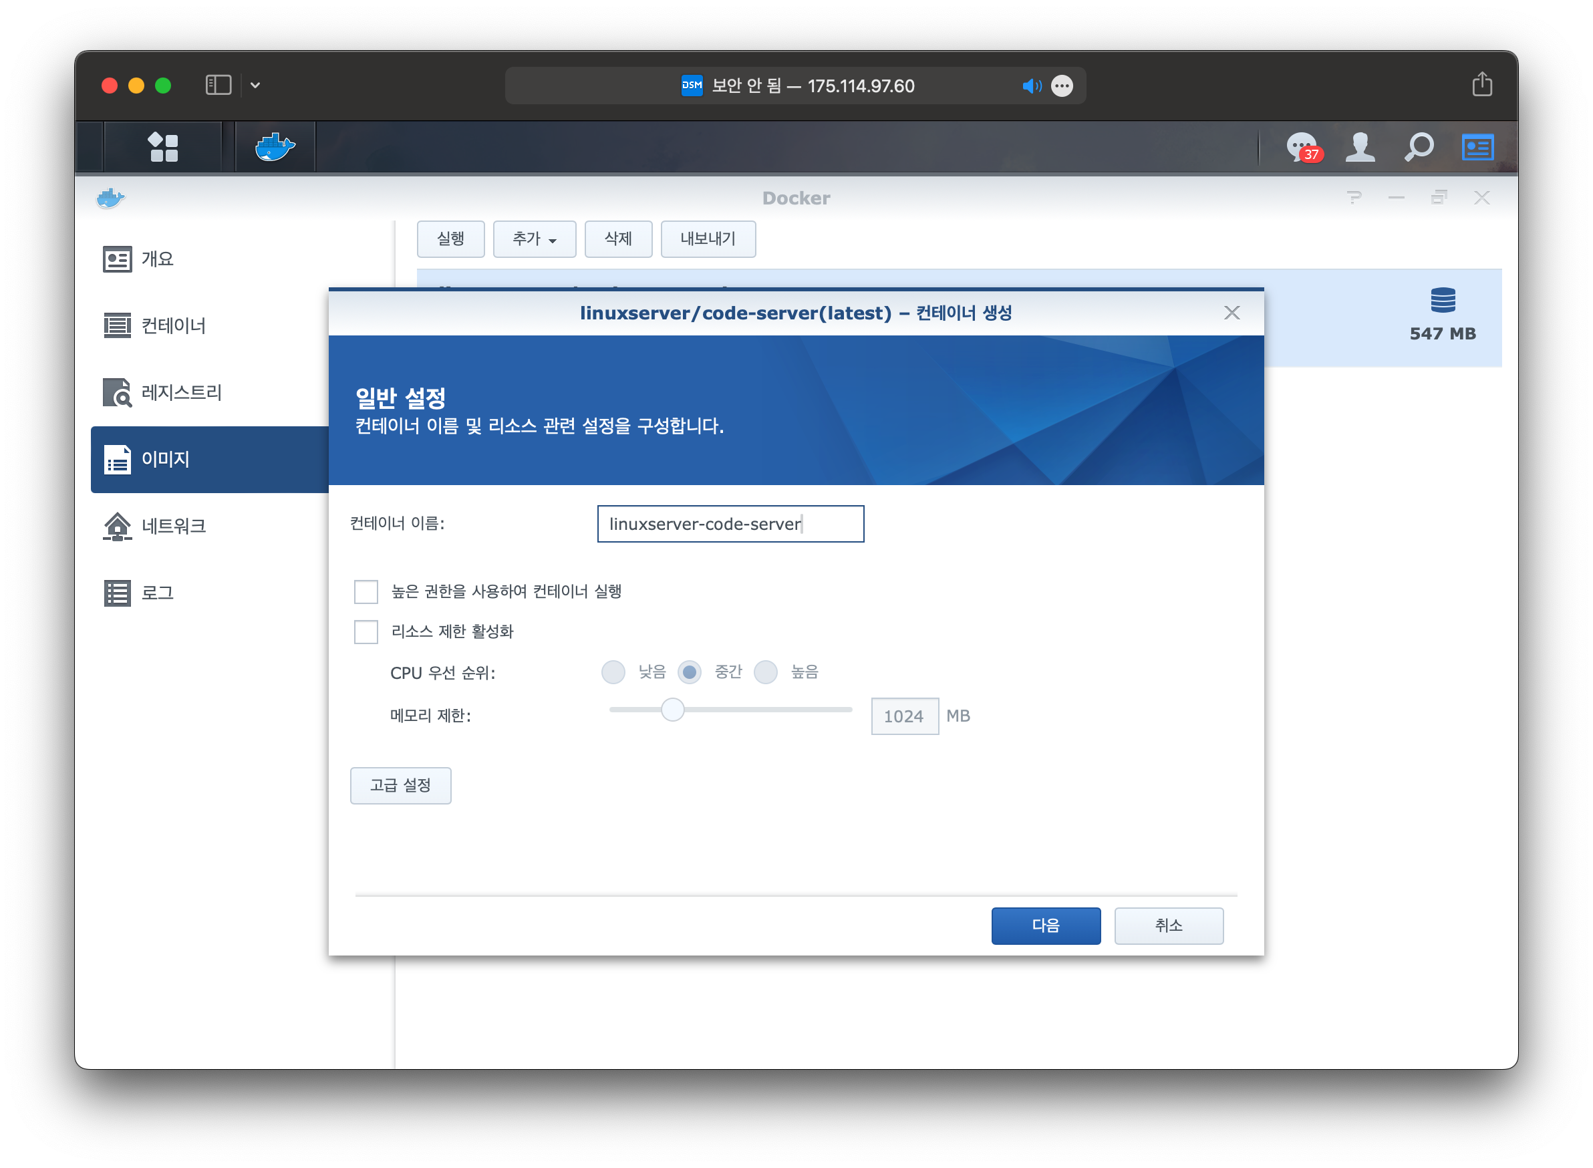
Task: Open the DSM main menu grid icon
Action: click(x=162, y=147)
